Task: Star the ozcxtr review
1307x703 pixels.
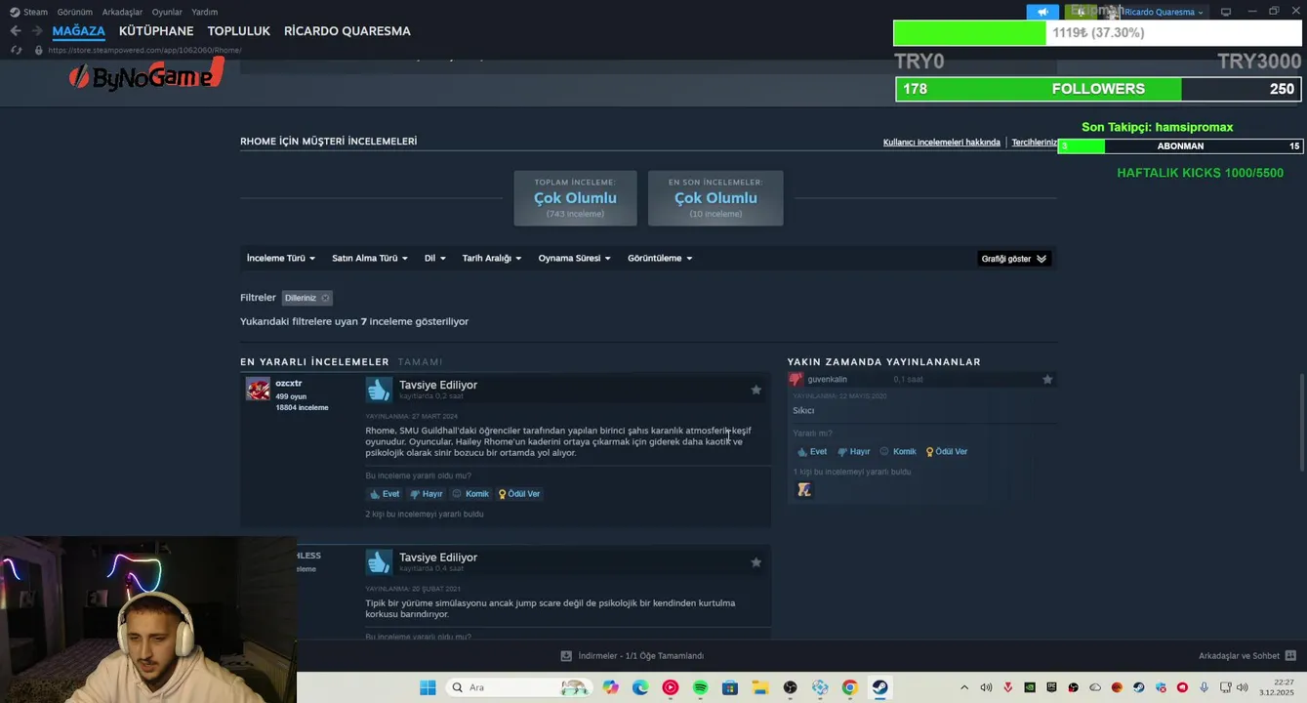Action: pos(756,390)
